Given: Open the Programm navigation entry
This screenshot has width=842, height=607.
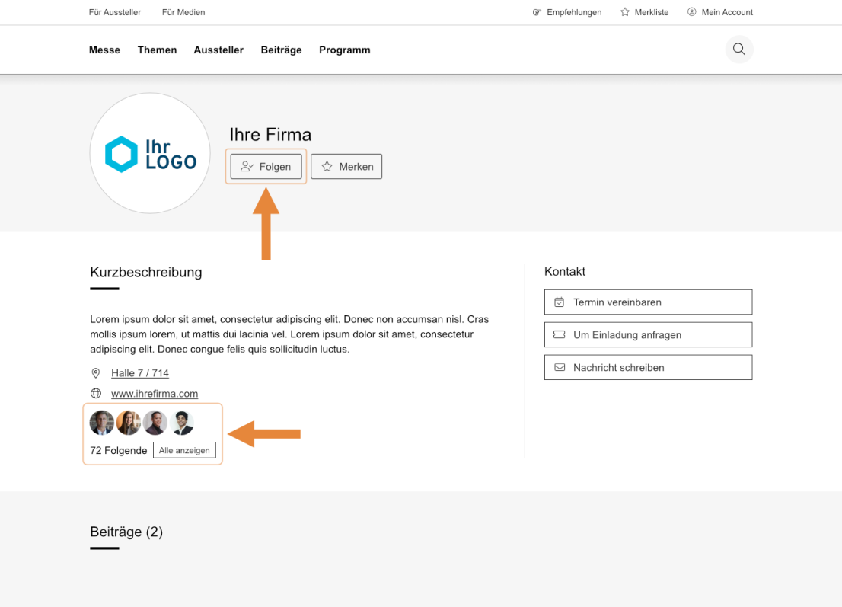Looking at the screenshot, I should [344, 50].
